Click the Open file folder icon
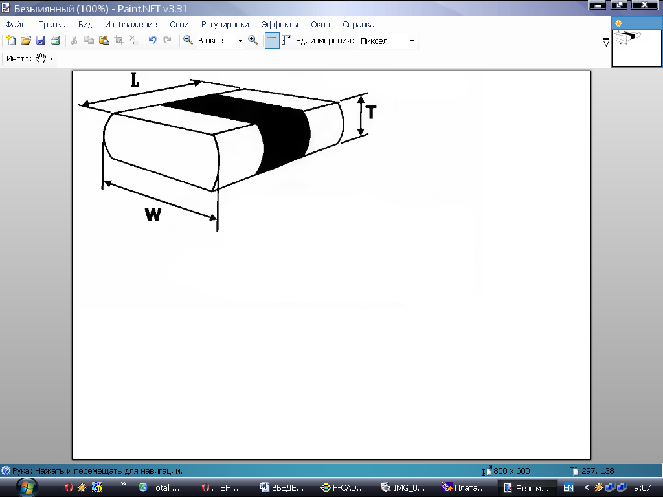 (x=26, y=41)
